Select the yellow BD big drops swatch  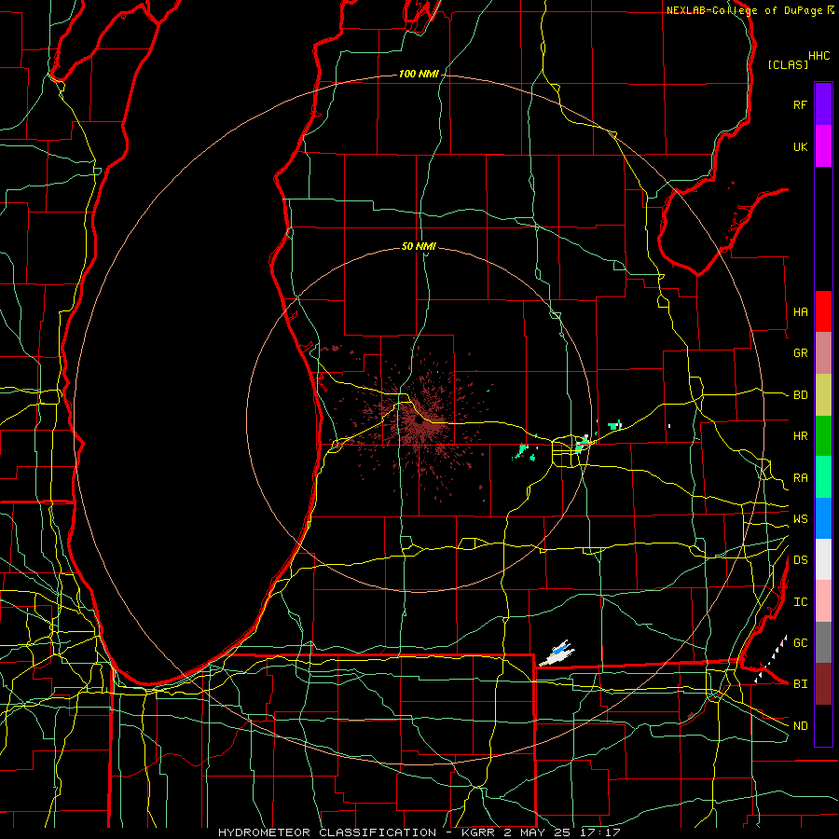pos(823,395)
